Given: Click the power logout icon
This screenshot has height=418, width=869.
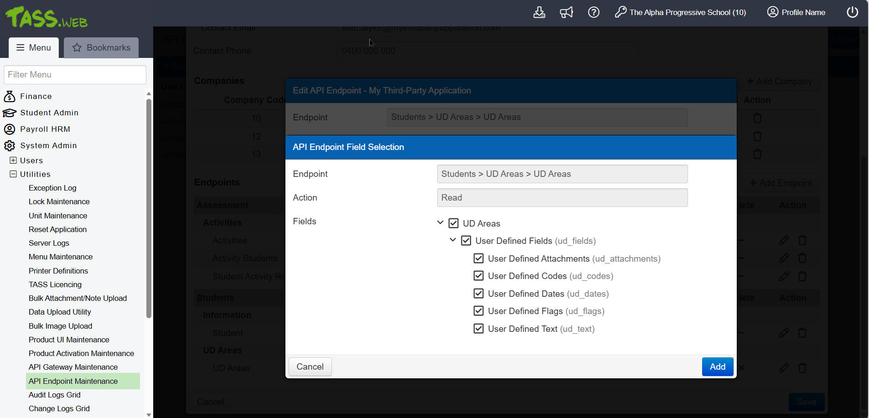Looking at the screenshot, I should 852,12.
